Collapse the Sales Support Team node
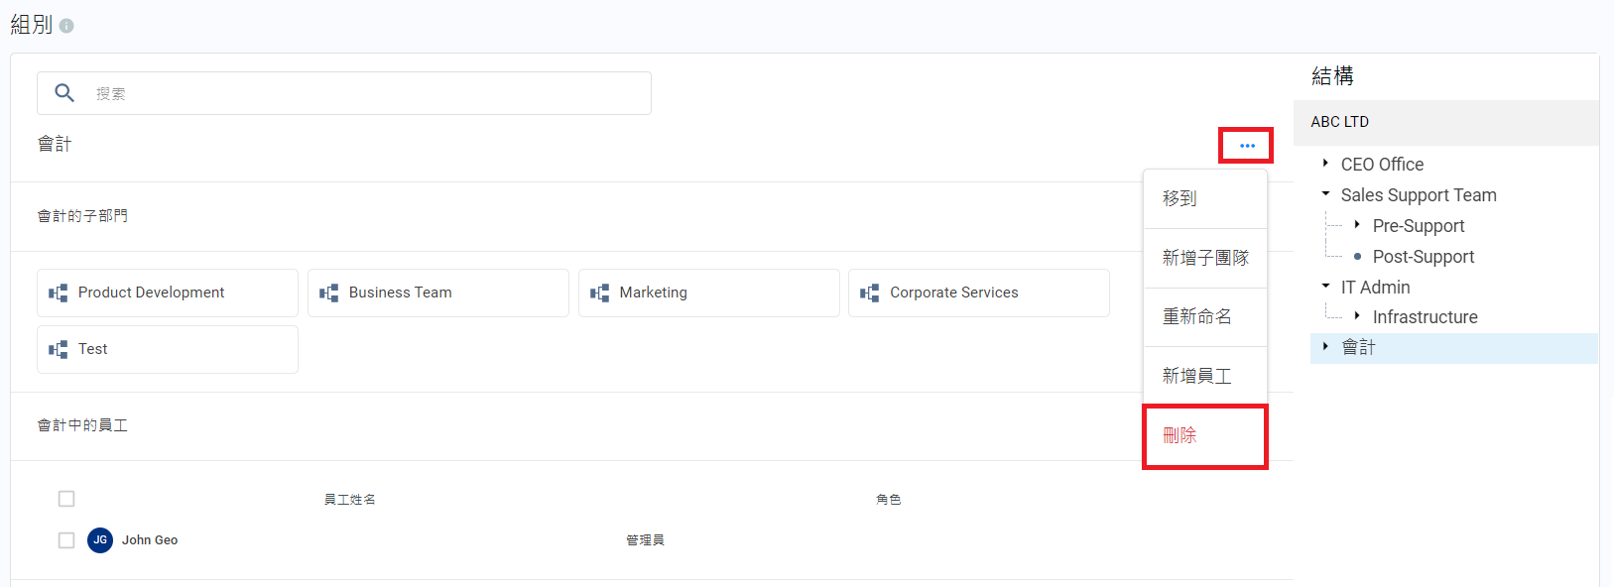 pyautogui.click(x=1325, y=194)
